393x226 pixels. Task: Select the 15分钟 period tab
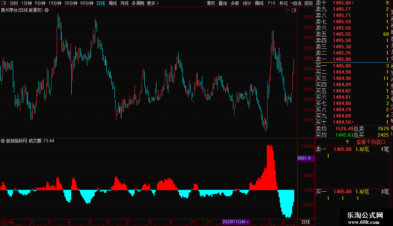coord(55,3)
